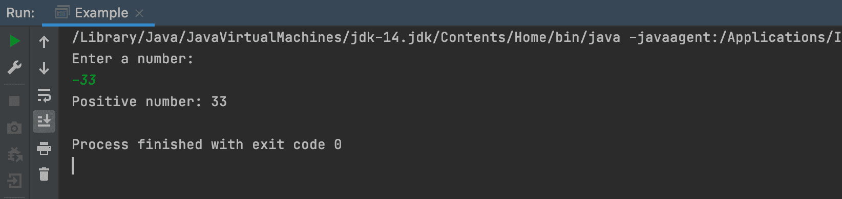Clear all console output with trash icon
Image resolution: width=842 pixels, height=199 pixels.
44,175
